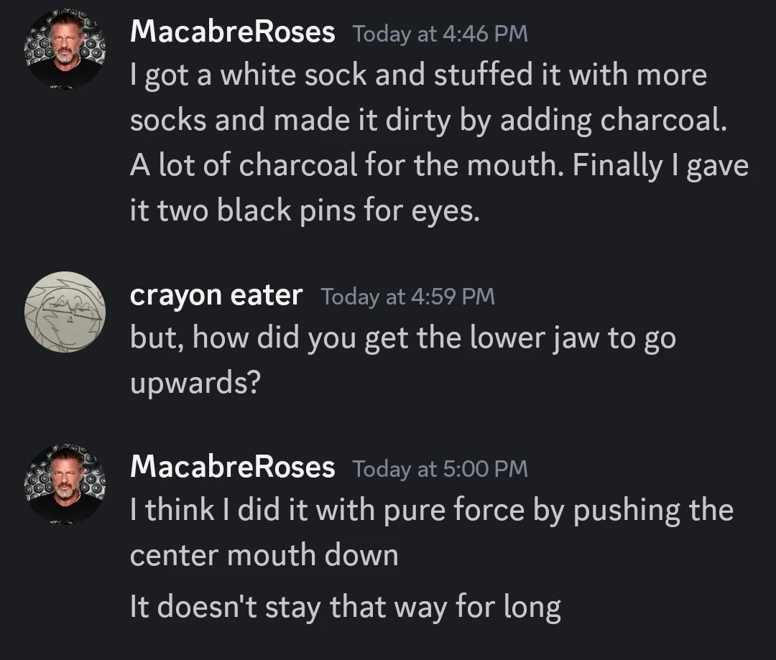Open MacabreRoses profile from the top avatar
This screenshot has width=776, height=660.
pos(65,43)
